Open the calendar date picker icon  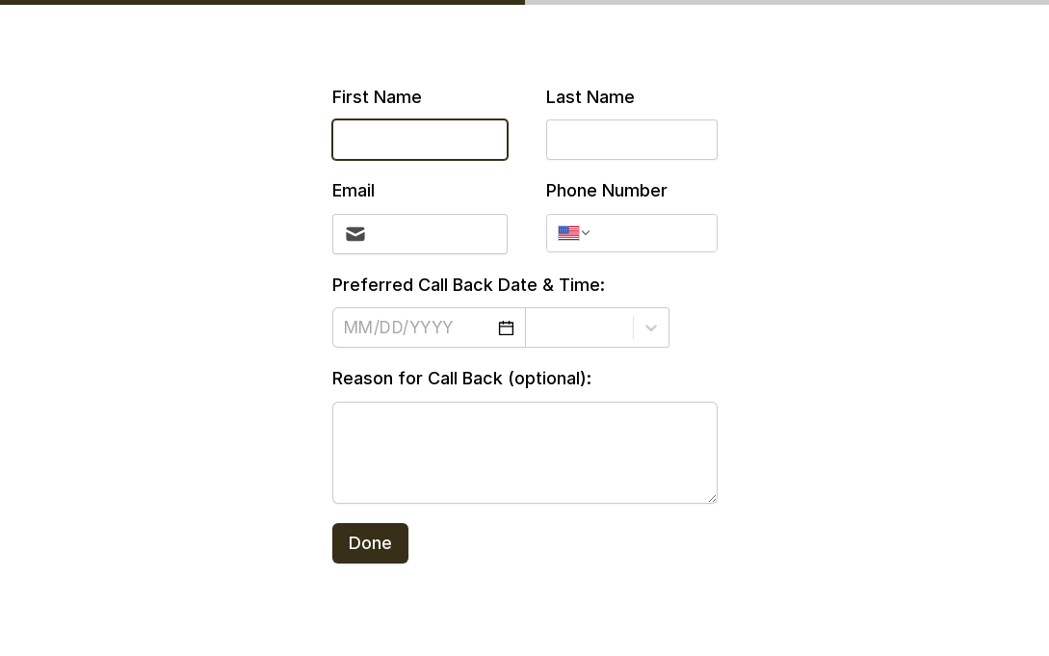(506, 328)
